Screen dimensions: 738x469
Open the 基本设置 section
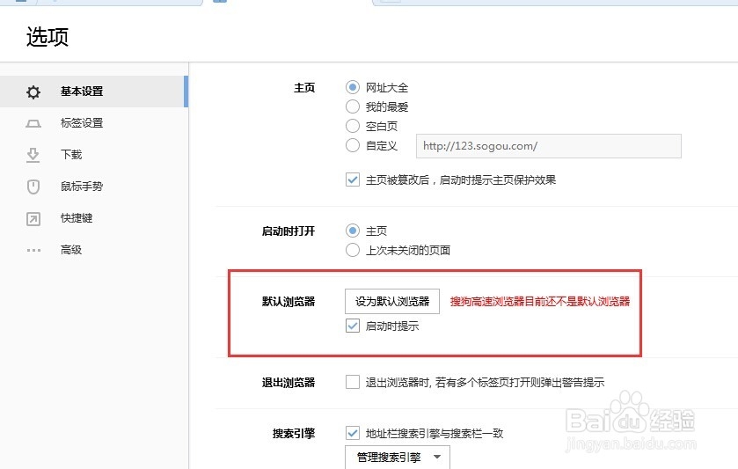(x=93, y=92)
